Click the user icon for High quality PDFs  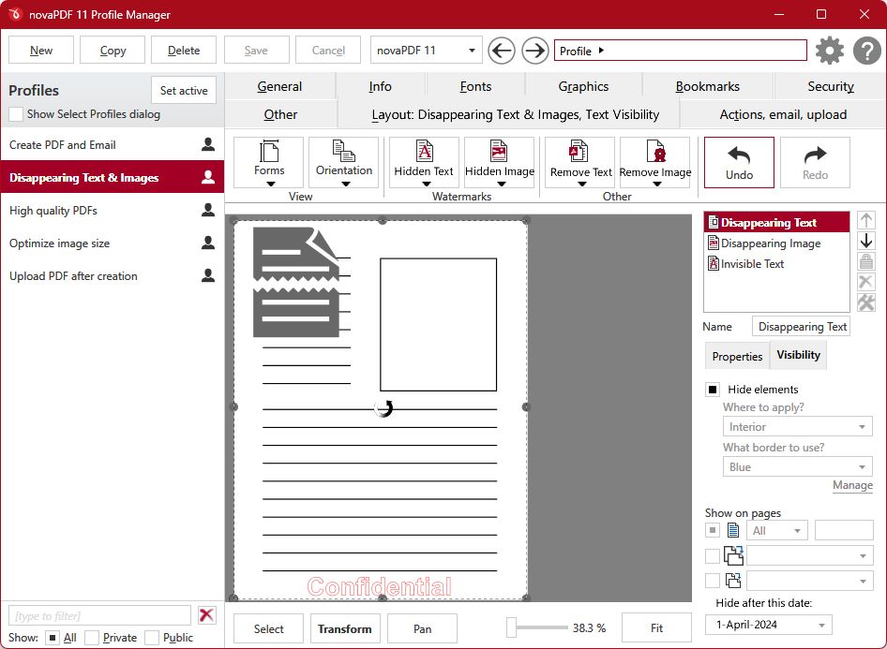point(208,210)
